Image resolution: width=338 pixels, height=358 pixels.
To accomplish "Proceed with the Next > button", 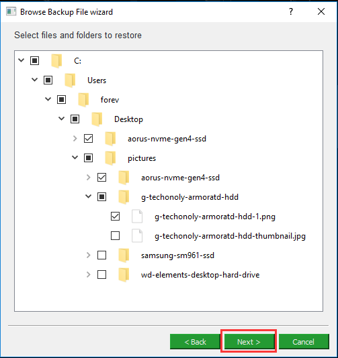I will pyautogui.click(x=249, y=341).
